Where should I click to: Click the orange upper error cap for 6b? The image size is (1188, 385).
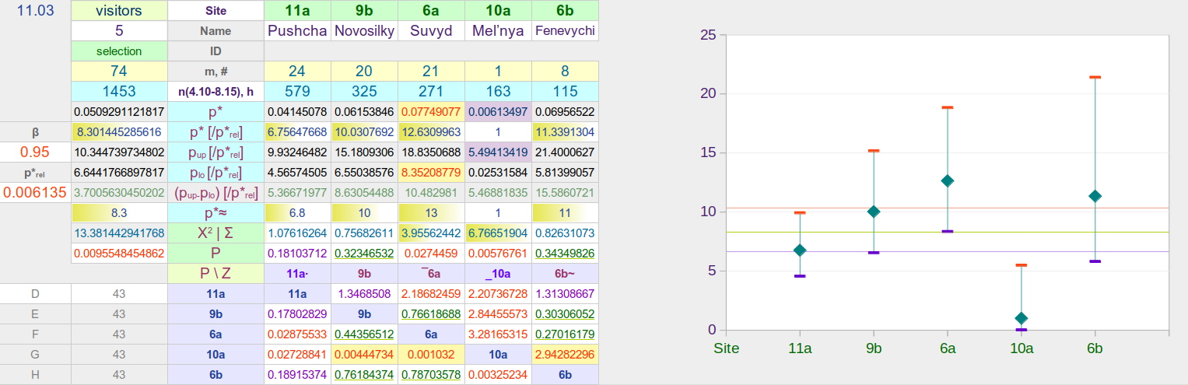pos(1095,77)
